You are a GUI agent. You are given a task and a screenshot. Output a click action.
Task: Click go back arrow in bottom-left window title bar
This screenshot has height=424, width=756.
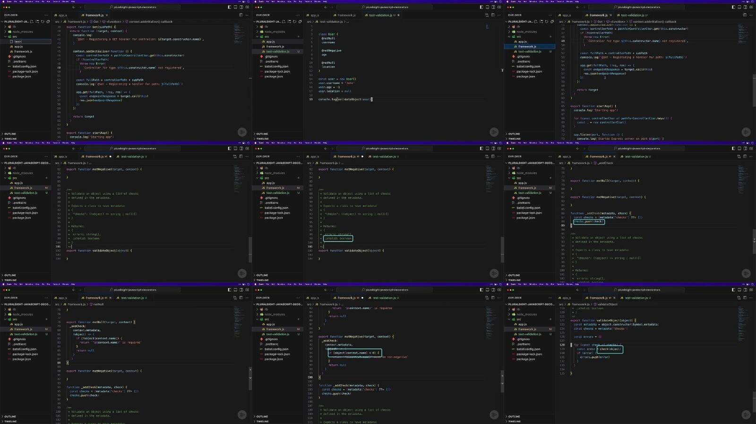point(73,290)
